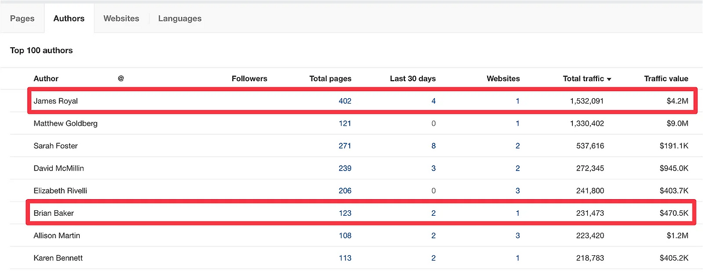Click the Total traffic sort arrow
This screenshot has width=703, height=275.
[609, 79]
